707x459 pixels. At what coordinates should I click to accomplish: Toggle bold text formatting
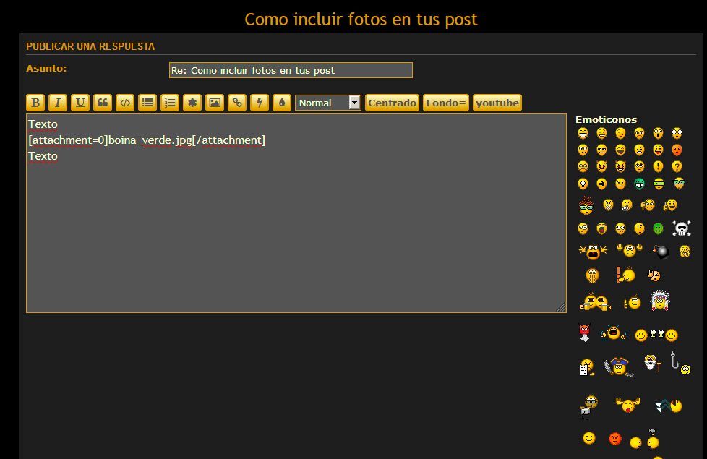coord(35,103)
